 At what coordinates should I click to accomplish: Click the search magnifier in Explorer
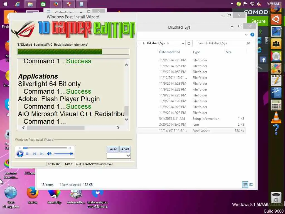(x=248, y=43)
